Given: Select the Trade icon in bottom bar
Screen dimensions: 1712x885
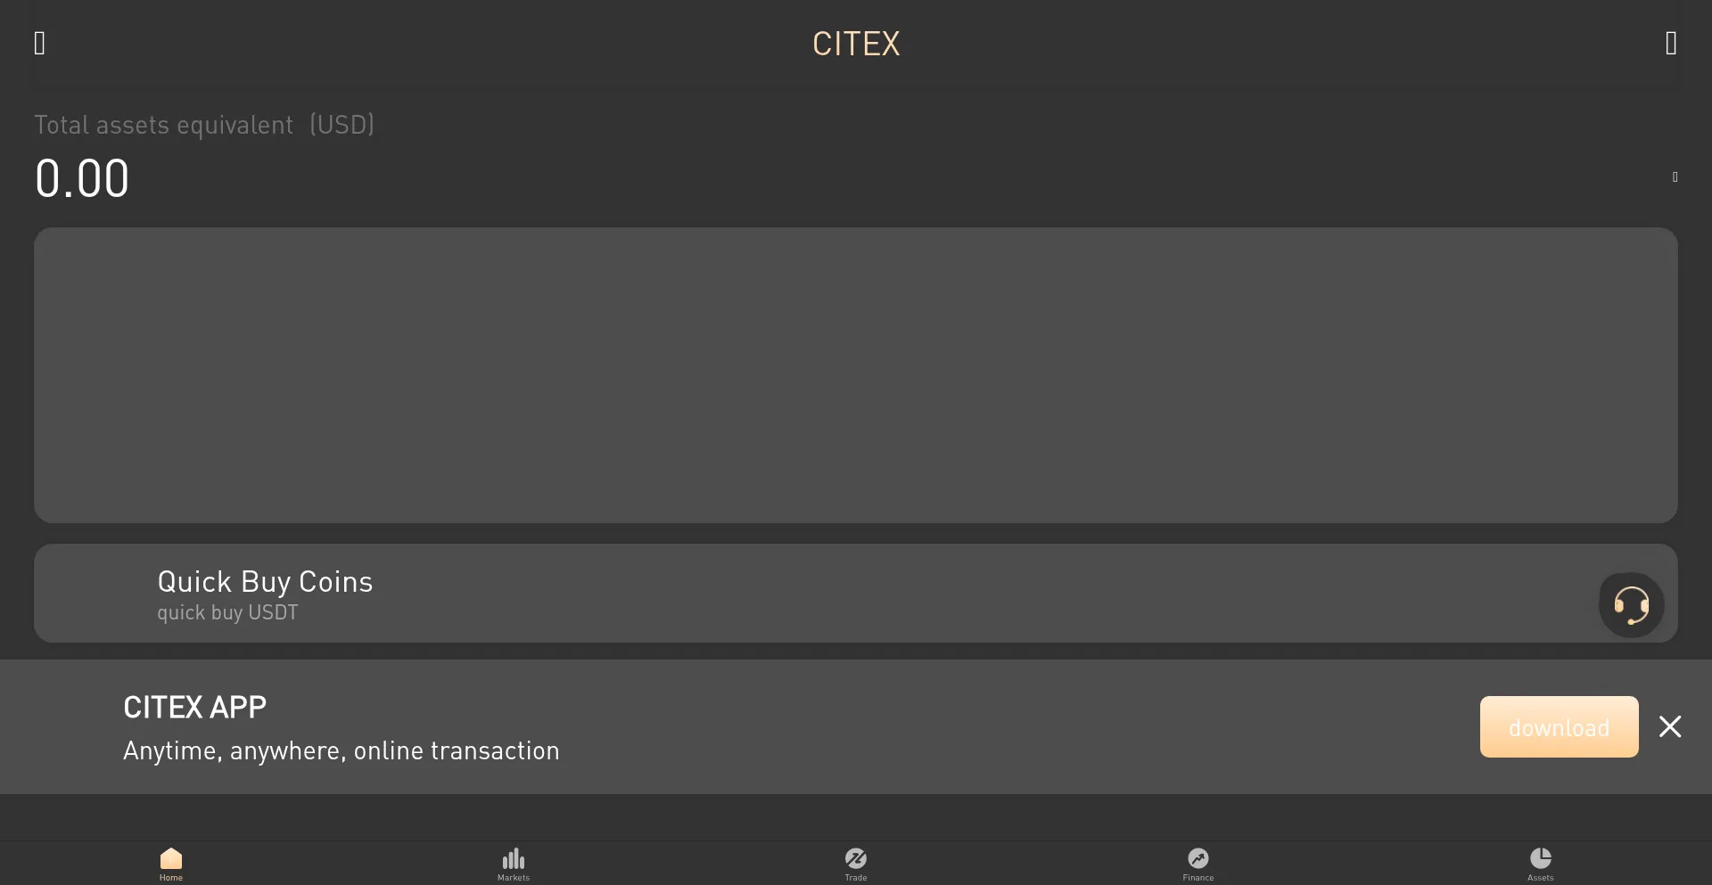Looking at the screenshot, I should tap(855, 858).
